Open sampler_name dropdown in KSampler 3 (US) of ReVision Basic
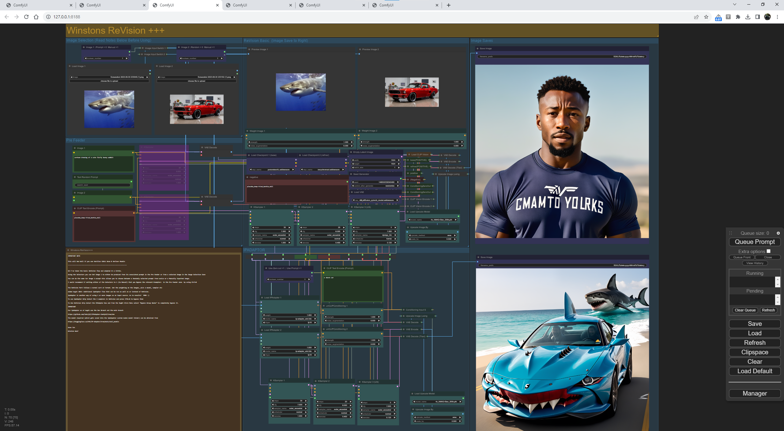The height and width of the screenshot is (431, 784). 374,235
